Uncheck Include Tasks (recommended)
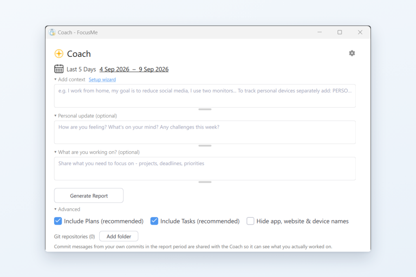Image resolution: width=416 pixels, height=277 pixels. pyautogui.click(x=154, y=221)
